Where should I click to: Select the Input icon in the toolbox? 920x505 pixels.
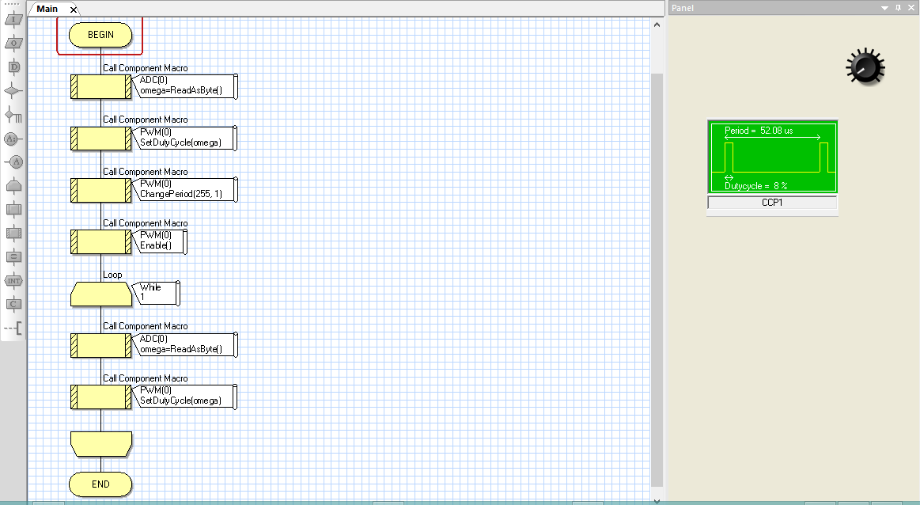(x=13, y=21)
